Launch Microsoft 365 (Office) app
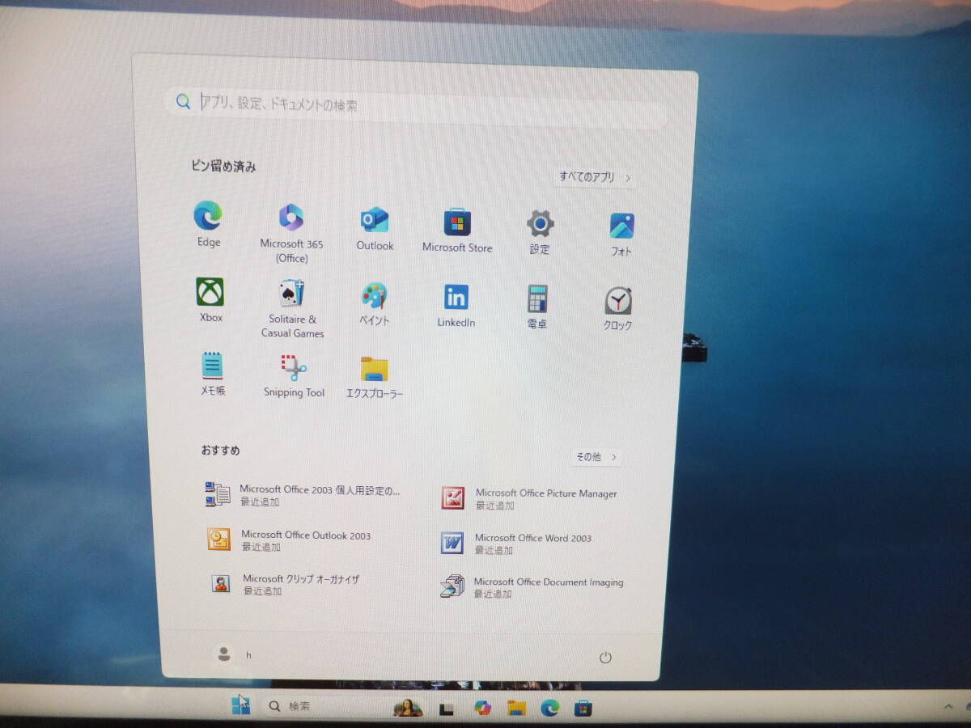This screenshot has width=971, height=728. point(291,233)
